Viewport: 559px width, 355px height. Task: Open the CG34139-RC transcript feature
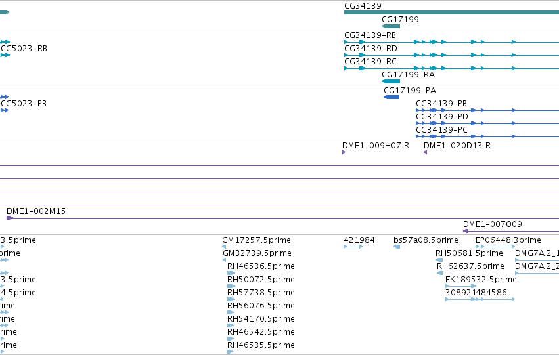point(451,68)
